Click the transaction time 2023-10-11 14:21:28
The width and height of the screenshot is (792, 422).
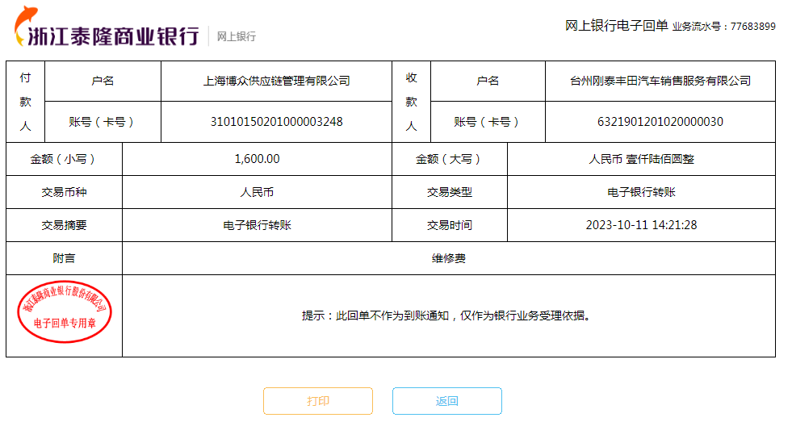641,225
